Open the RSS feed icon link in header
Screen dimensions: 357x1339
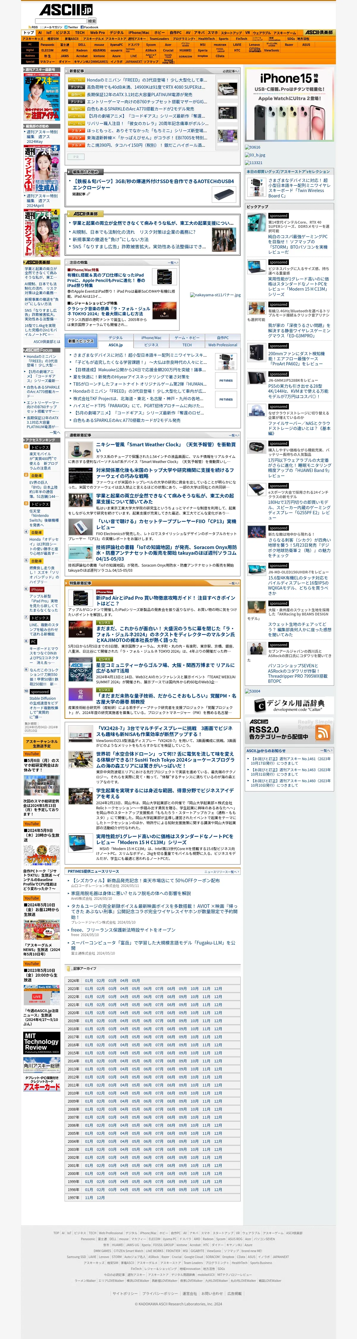pyautogui.click(x=33, y=27)
